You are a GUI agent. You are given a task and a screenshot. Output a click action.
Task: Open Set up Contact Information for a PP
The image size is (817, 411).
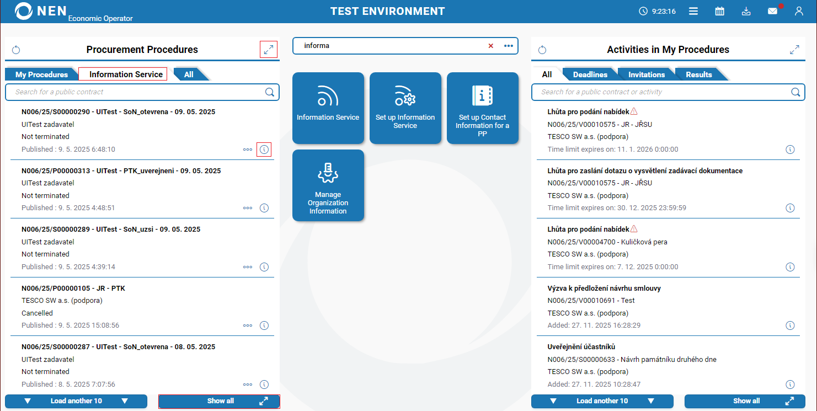pos(483,108)
